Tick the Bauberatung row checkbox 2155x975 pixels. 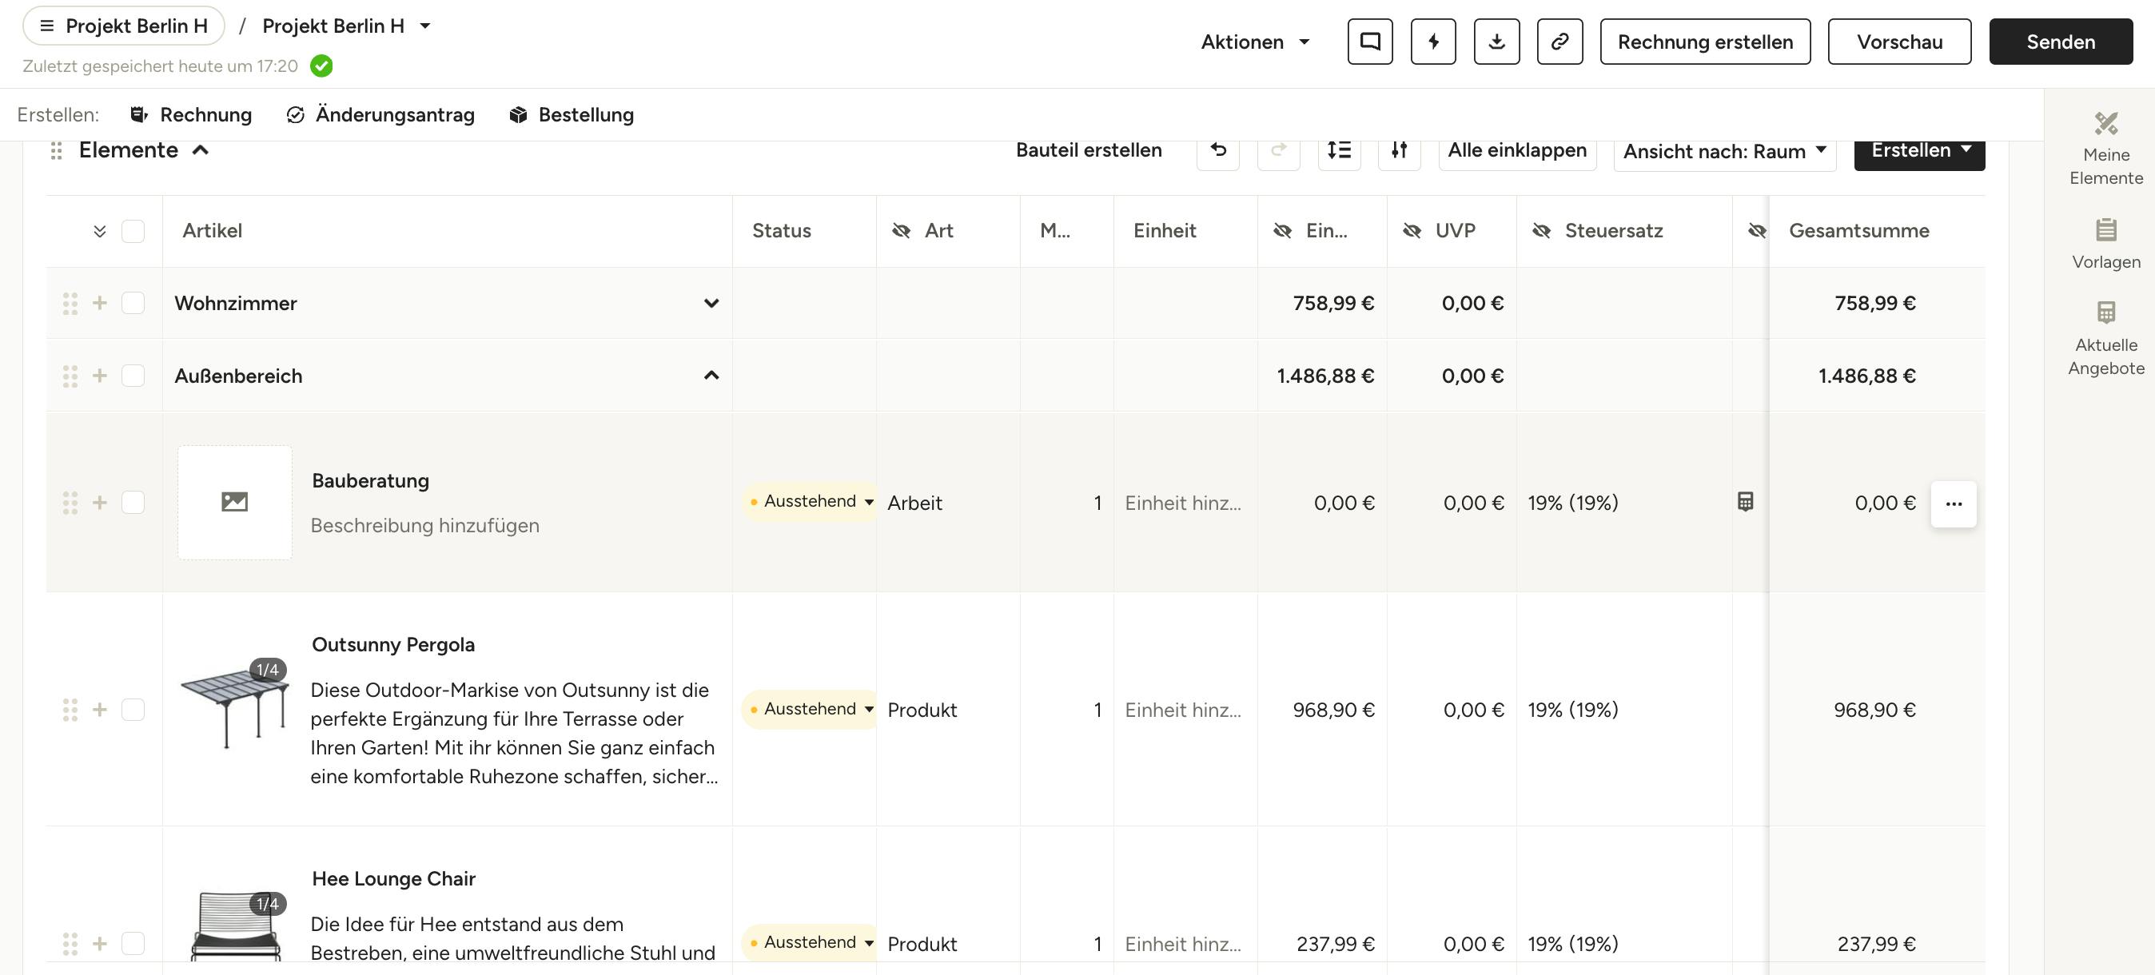point(133,503)
